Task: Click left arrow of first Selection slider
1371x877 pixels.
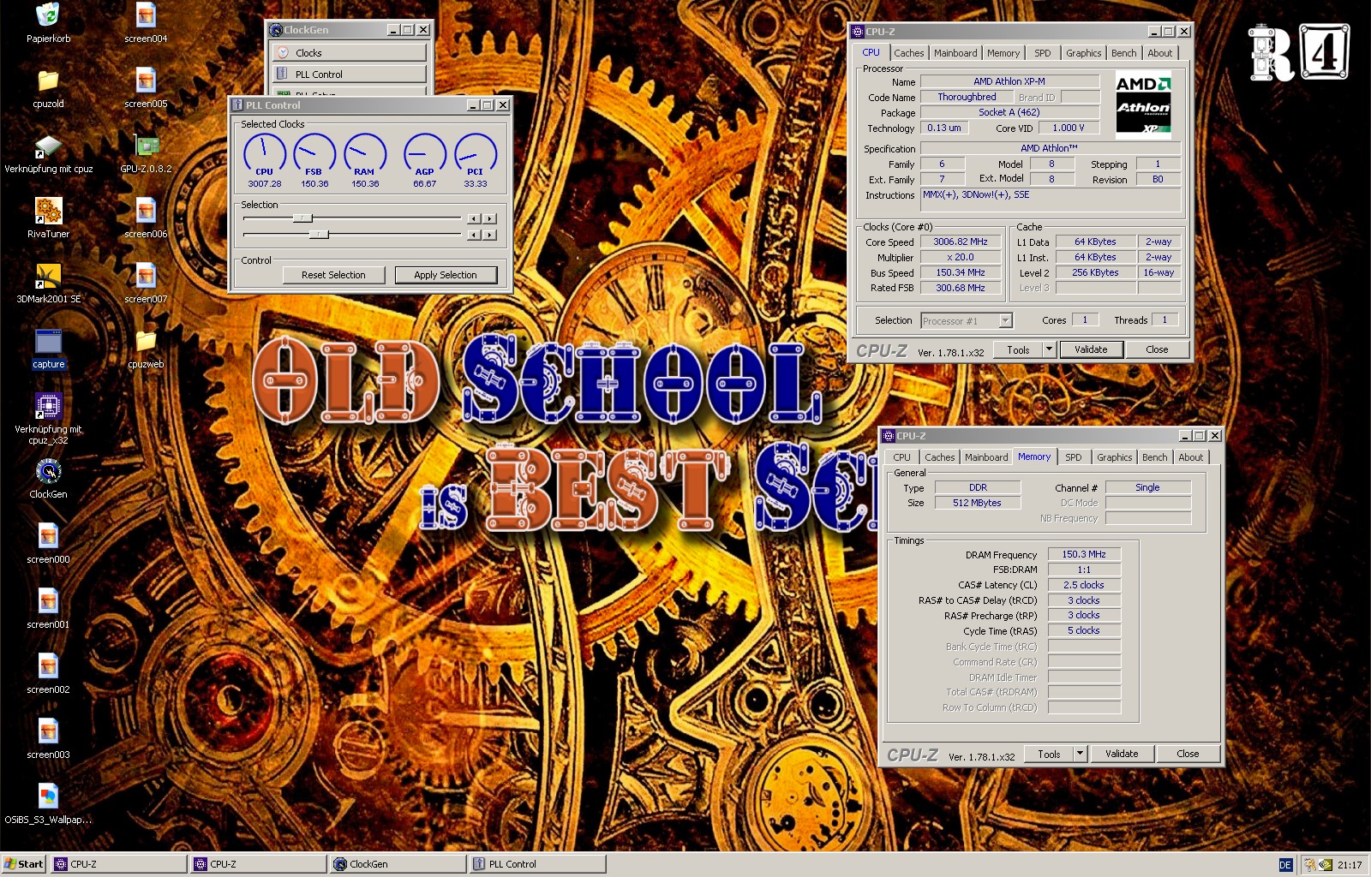Action: (474, 218)
